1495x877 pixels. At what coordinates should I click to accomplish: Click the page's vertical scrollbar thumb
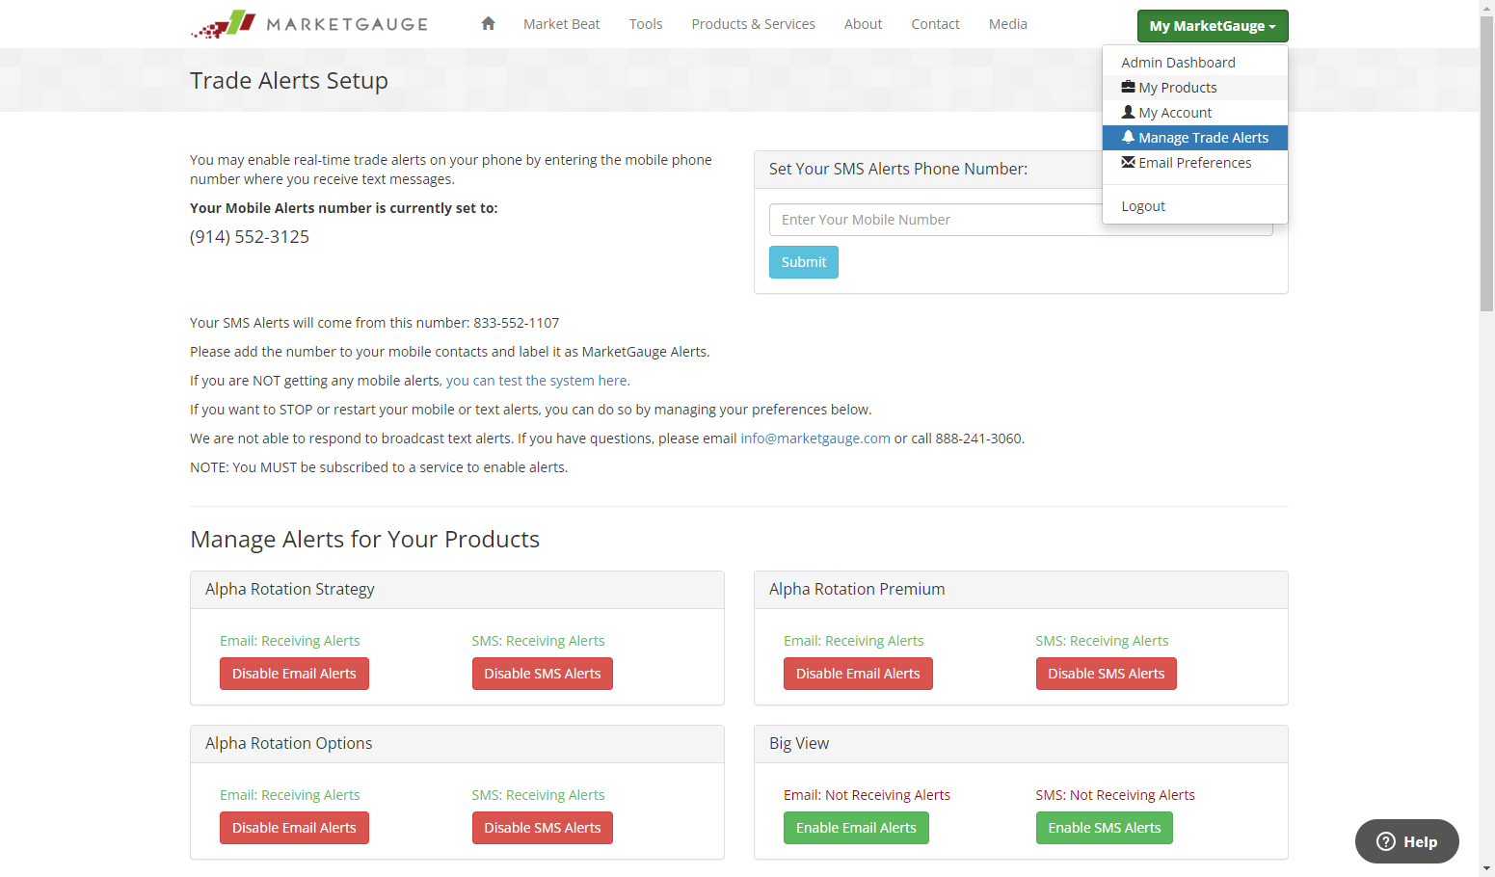coord(1486,164)
